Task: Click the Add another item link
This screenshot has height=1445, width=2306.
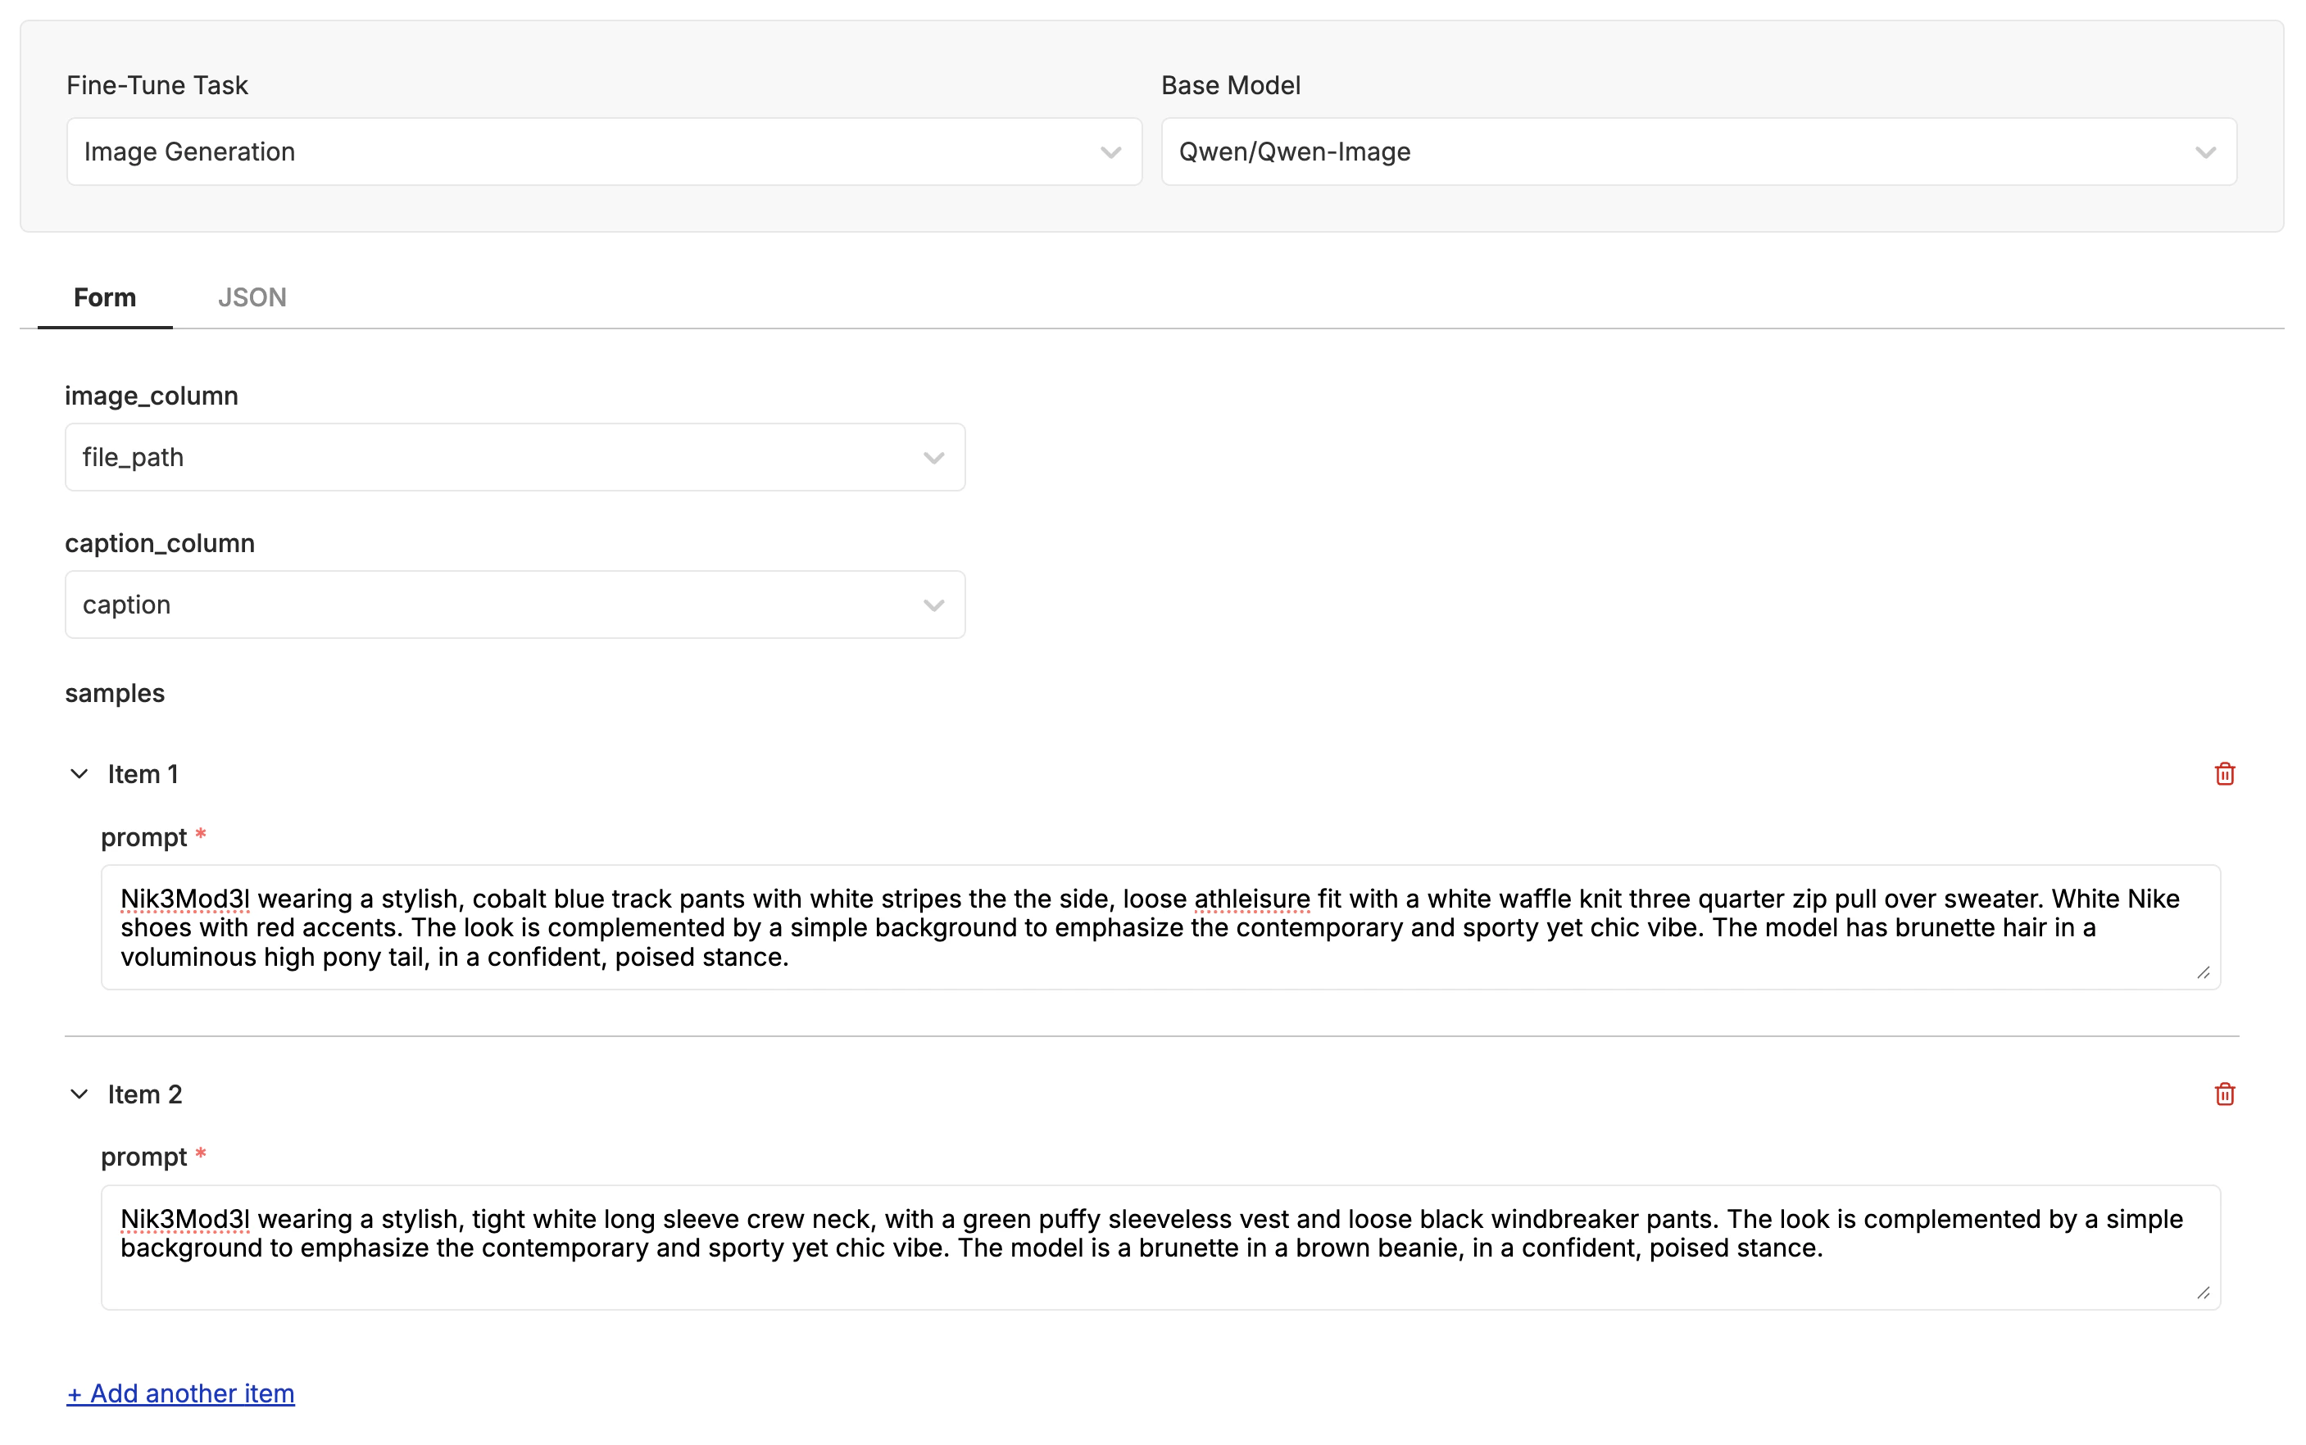Action: tap(180, 1393)
